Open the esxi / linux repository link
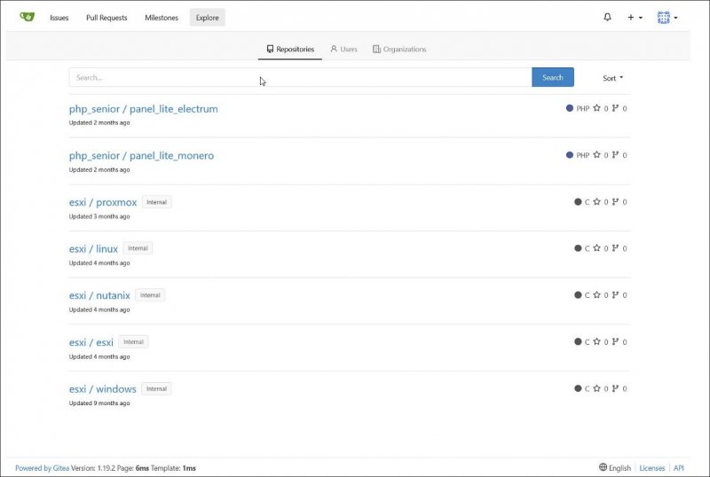The image size is (710, 477). 93,248
